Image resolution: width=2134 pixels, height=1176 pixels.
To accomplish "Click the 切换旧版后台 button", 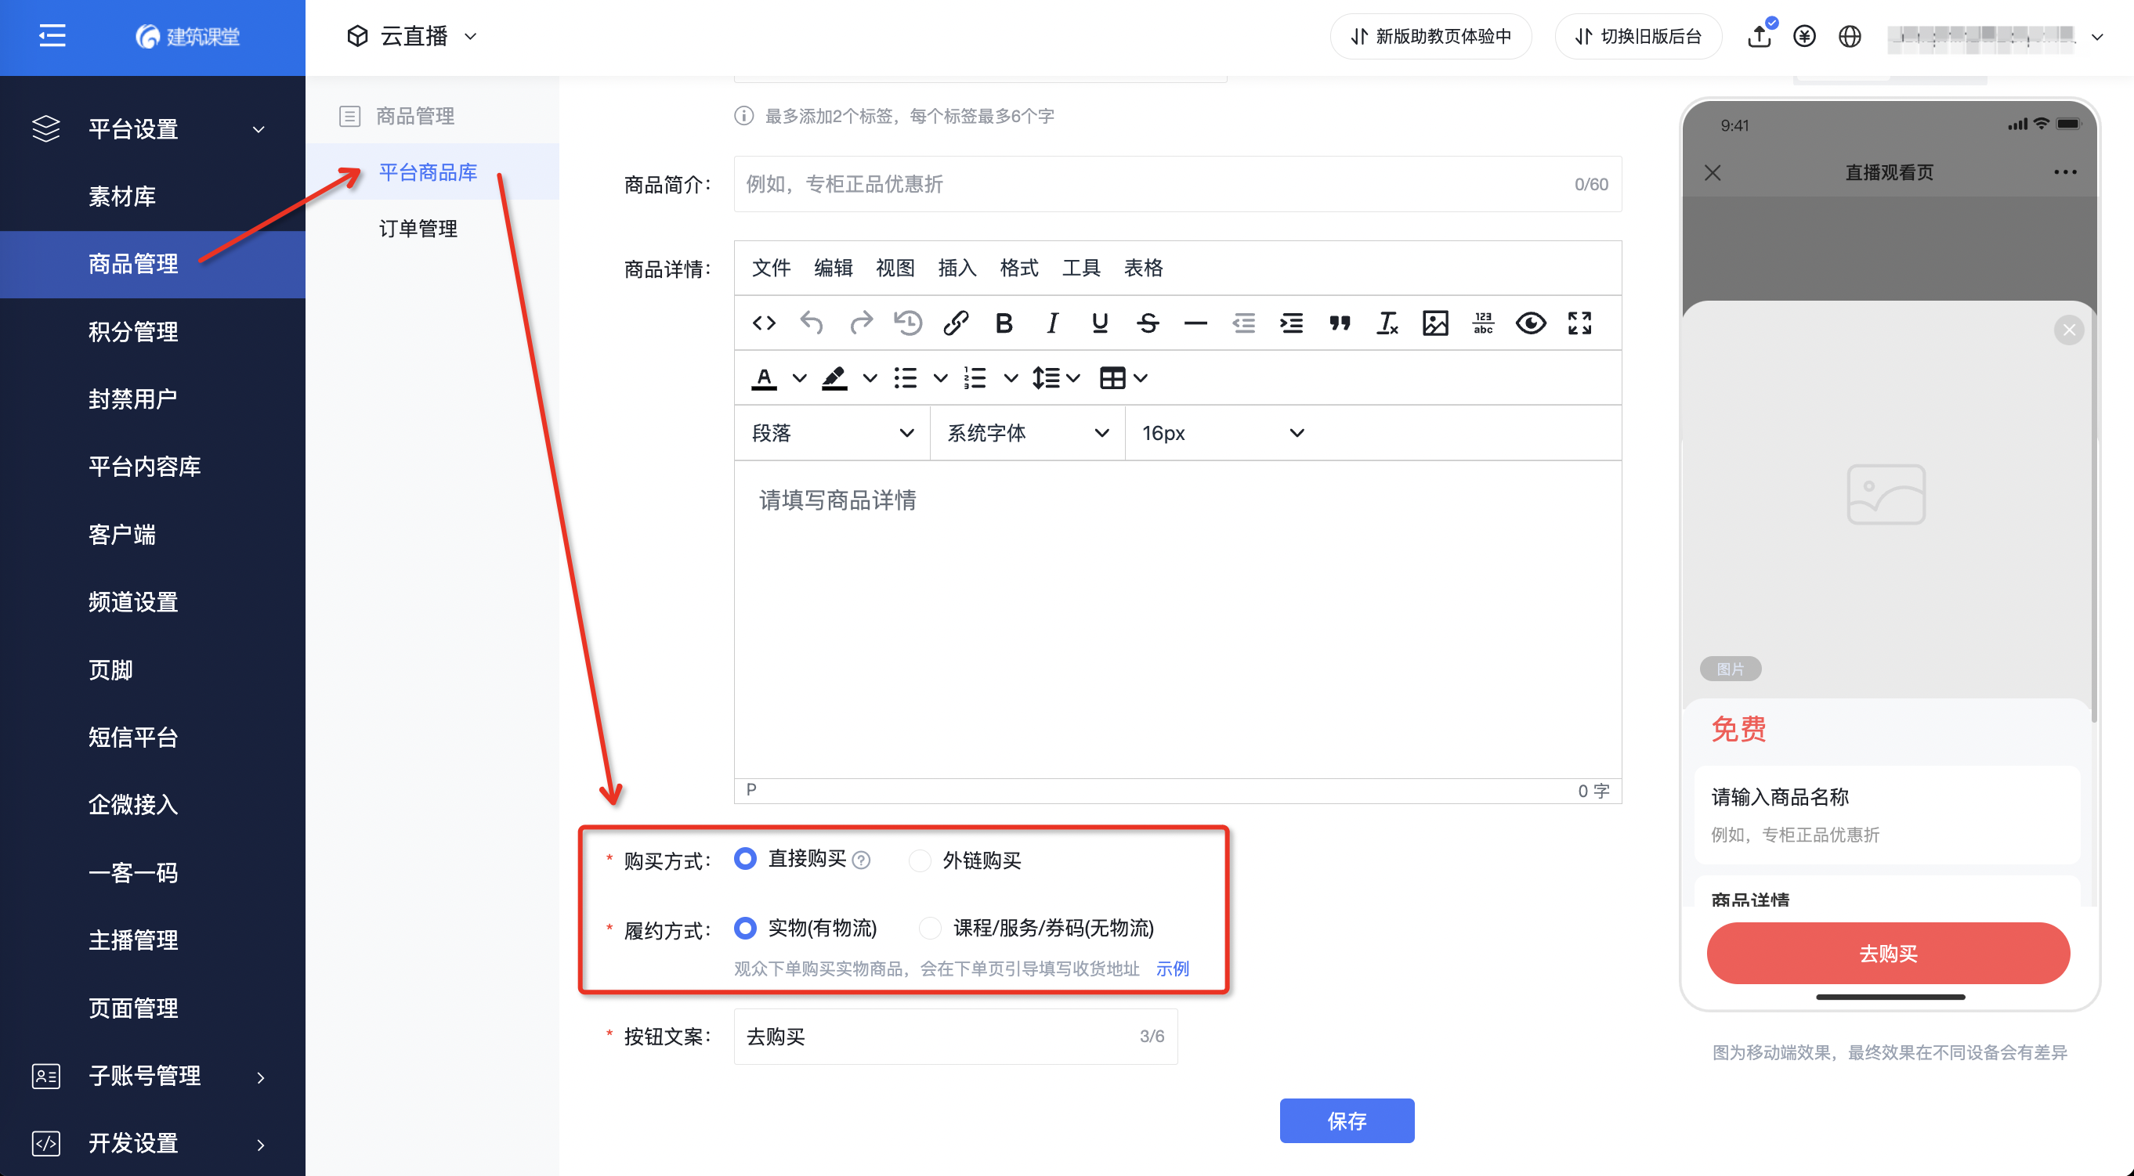I will coord(1638,35).
